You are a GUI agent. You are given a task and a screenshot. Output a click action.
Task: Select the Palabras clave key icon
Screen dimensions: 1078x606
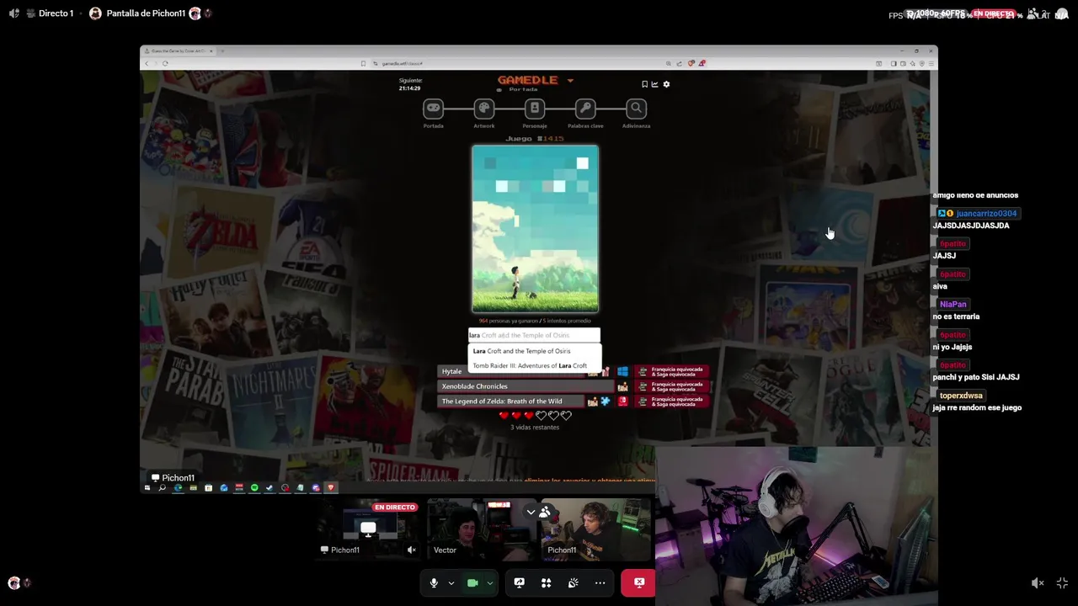point(585,109)
